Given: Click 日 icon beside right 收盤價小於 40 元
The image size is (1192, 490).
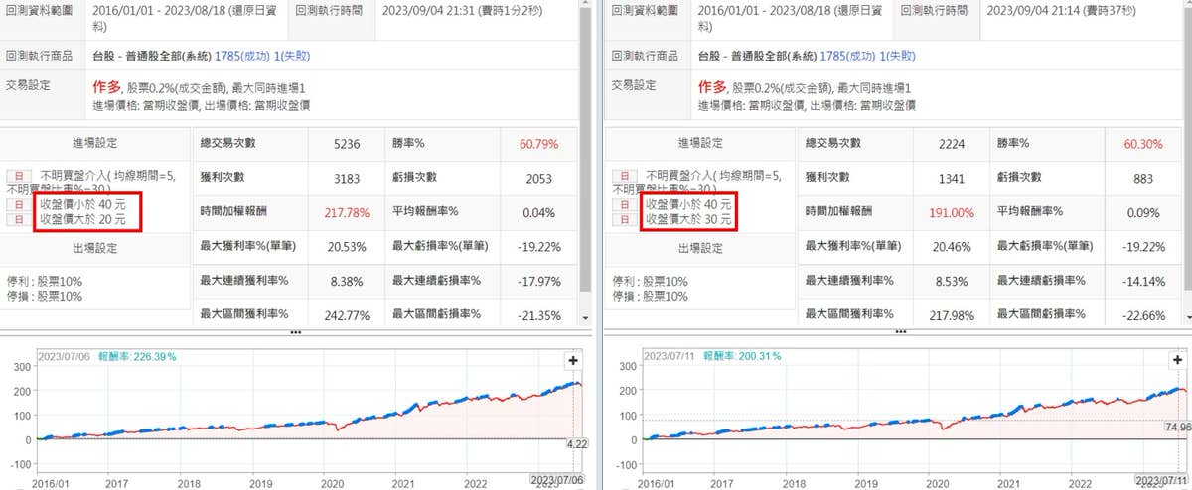Looking at the screenshot, I should (x=623, y=204).
